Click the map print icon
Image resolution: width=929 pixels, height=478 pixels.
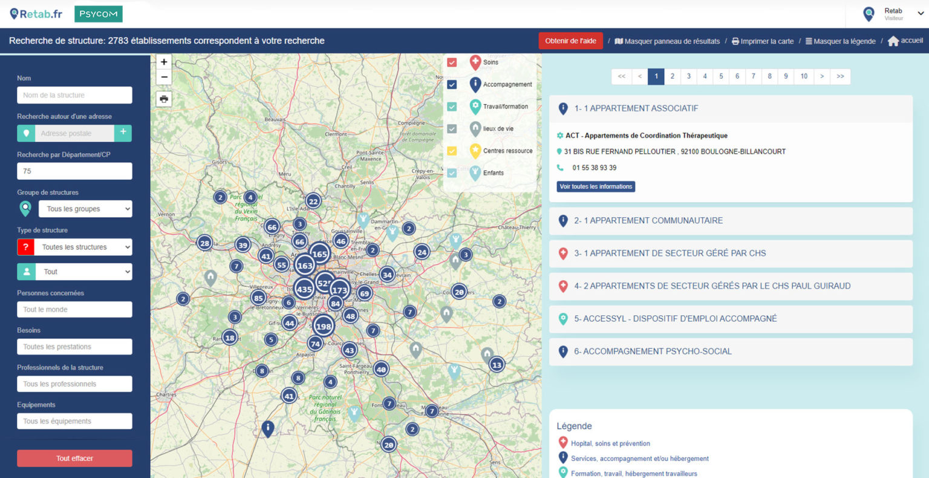[x=164, y=99]
